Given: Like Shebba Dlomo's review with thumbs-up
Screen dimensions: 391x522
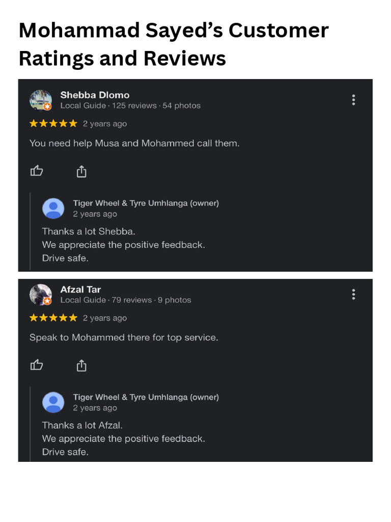Looking at the screenshot, I should point(37,171).
